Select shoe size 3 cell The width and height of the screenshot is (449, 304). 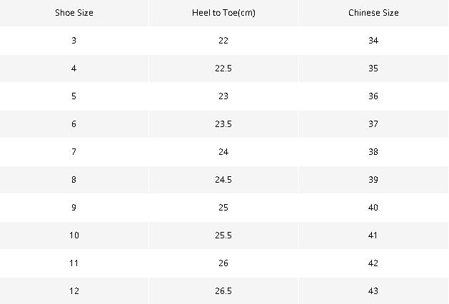point(74,41)
